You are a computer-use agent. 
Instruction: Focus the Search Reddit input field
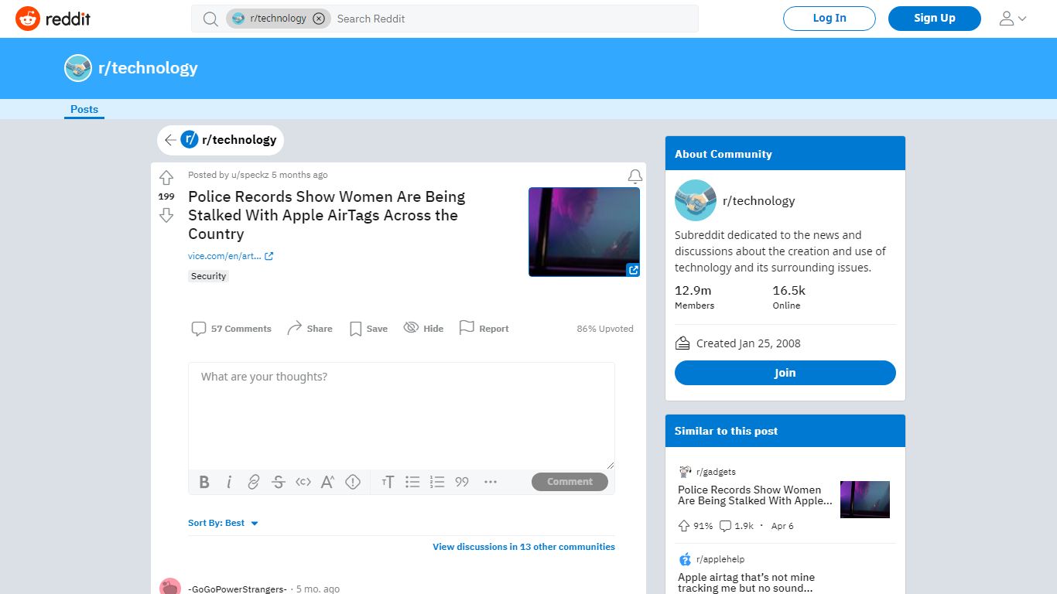click(x=514, y=19)
